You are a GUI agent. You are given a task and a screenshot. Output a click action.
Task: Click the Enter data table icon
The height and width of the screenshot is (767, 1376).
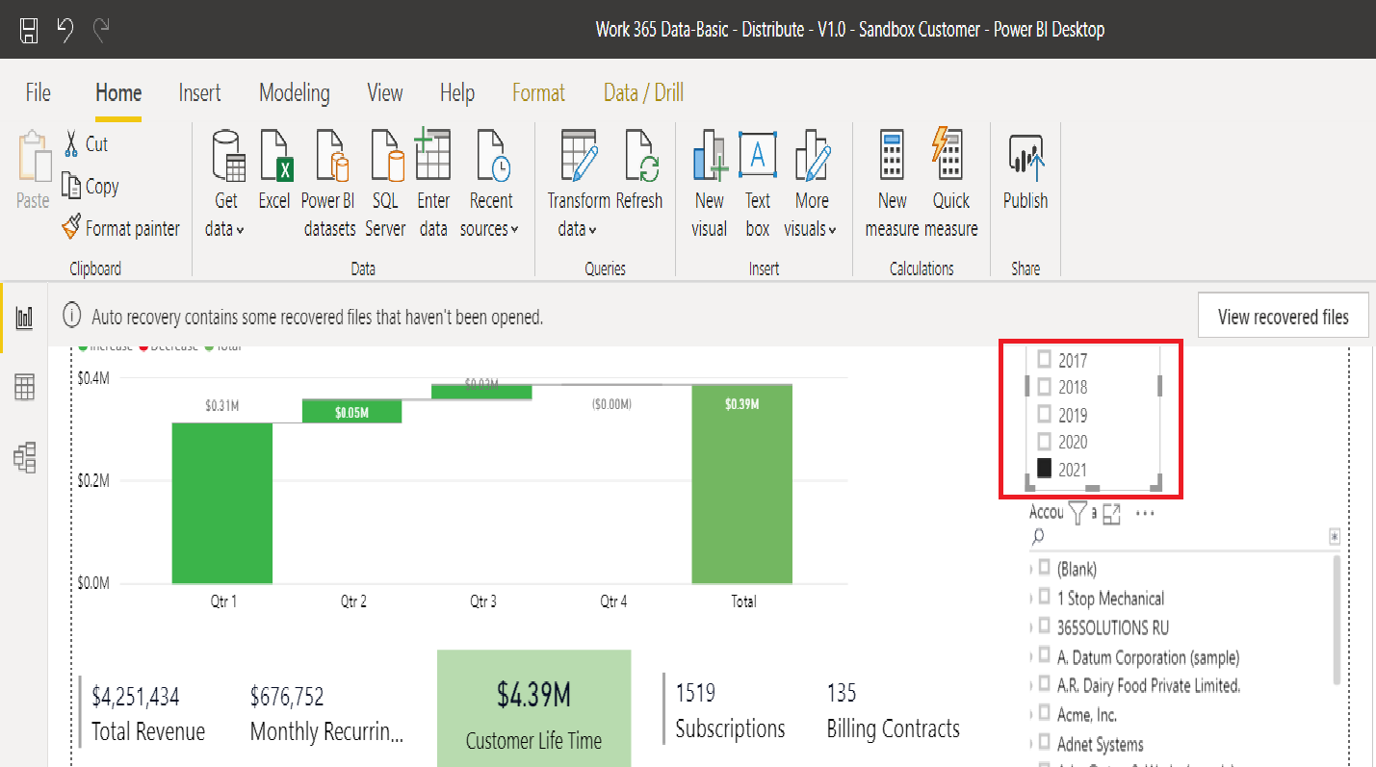[x=433, y=156]
